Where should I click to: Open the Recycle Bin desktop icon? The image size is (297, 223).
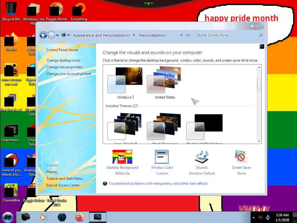11,11
